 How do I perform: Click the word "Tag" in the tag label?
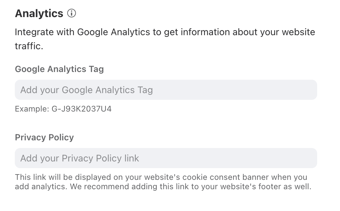(x=96, y=69)
